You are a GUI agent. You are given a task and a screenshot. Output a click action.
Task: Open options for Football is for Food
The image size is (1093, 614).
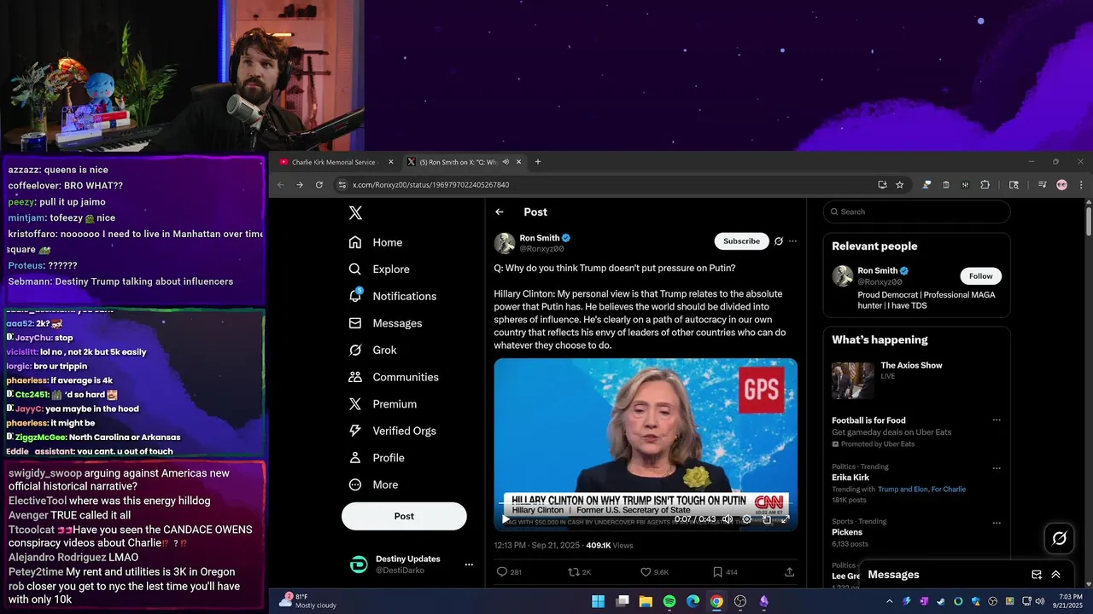[996, 420]
